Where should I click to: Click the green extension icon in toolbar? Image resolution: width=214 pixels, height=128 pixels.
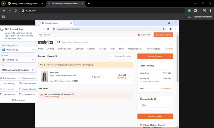189,11
